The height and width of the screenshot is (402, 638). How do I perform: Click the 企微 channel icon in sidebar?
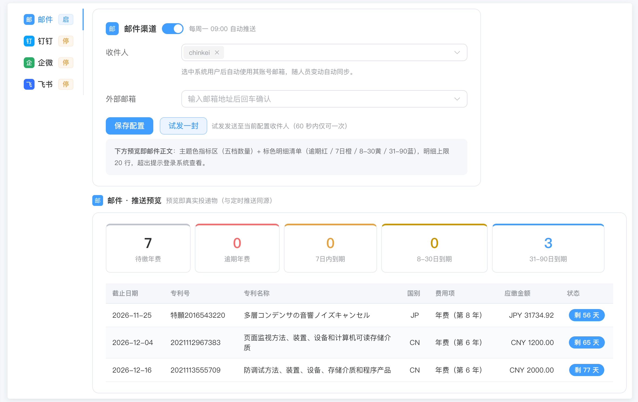29,63
